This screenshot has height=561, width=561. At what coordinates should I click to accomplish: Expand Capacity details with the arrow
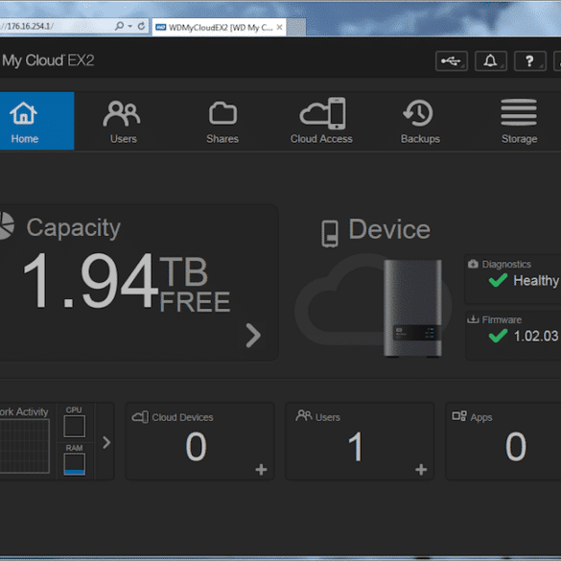pyautogui.click(x=253, y=336)
